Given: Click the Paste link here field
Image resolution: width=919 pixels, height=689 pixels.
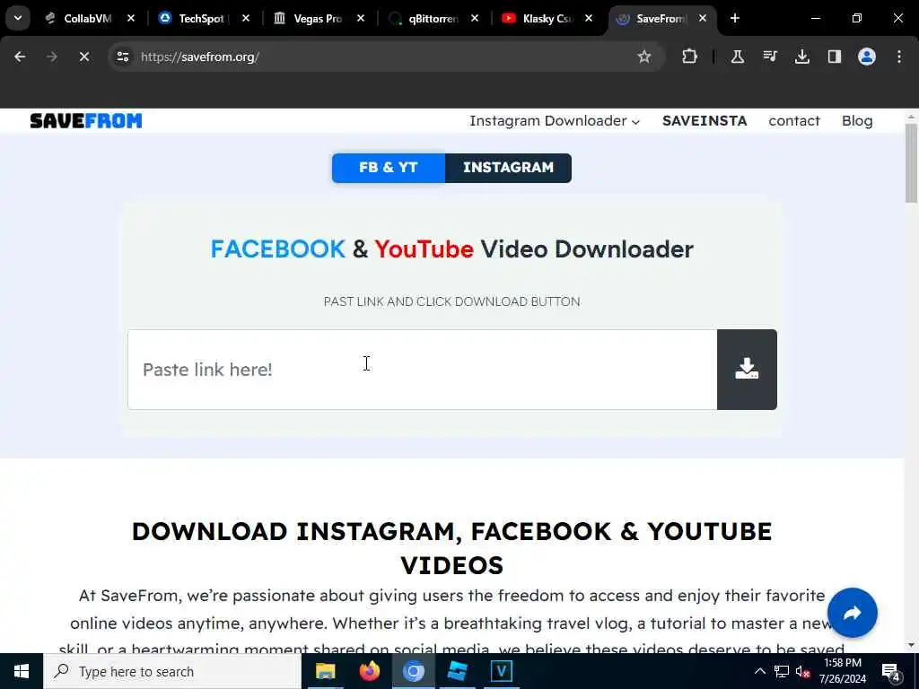Looking at the screenshot, I should pyautogui.click(x=422, y=369).
